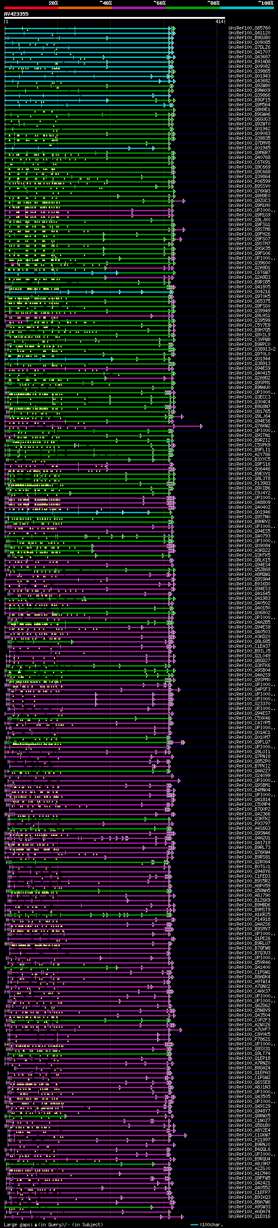
Task: Open hit UniRef100_Q7DLZ6
Action: pyautogui.click(x=249, y=47)
